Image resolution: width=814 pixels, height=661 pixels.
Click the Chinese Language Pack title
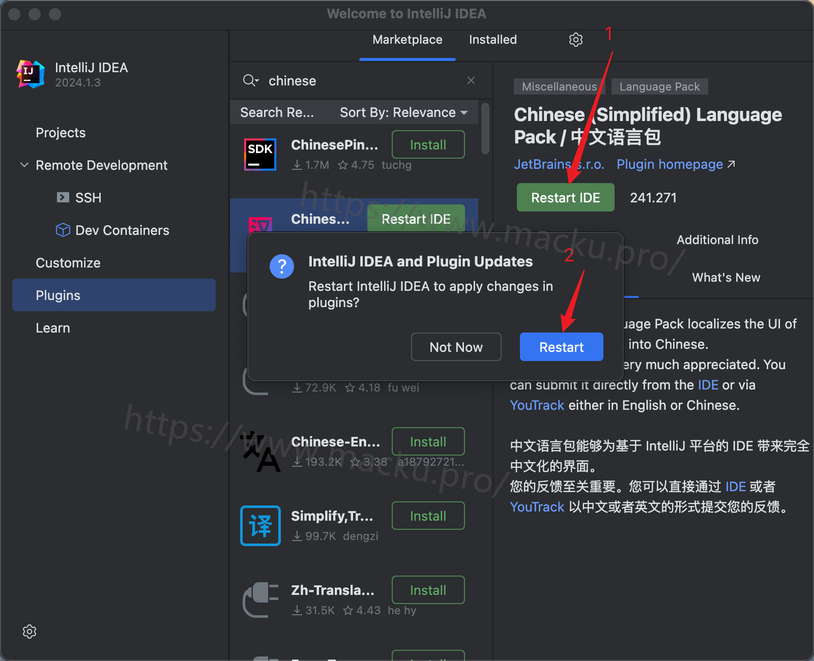click(x=648, y=126)
